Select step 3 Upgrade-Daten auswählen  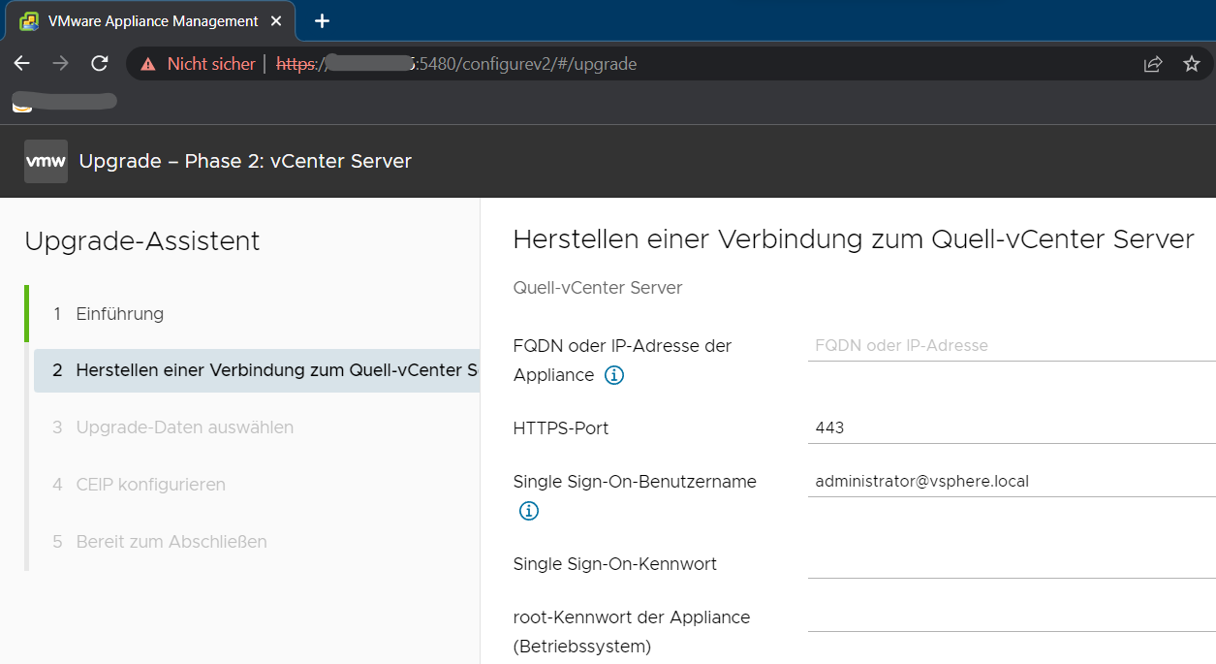184,427
